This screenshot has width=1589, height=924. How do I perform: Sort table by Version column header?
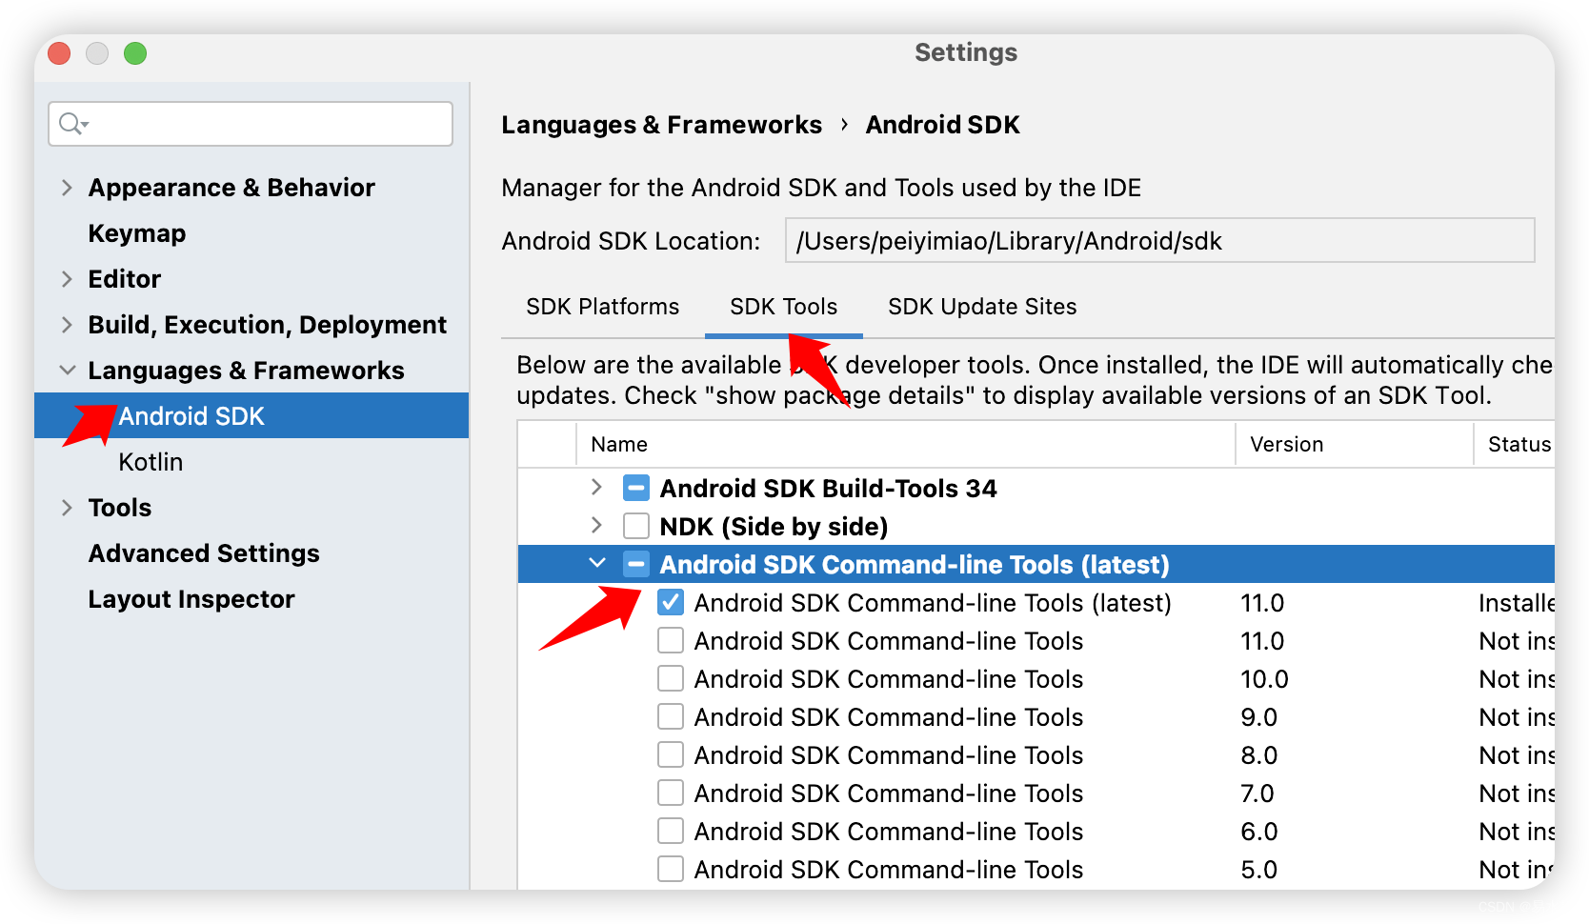click(1286, 444)
